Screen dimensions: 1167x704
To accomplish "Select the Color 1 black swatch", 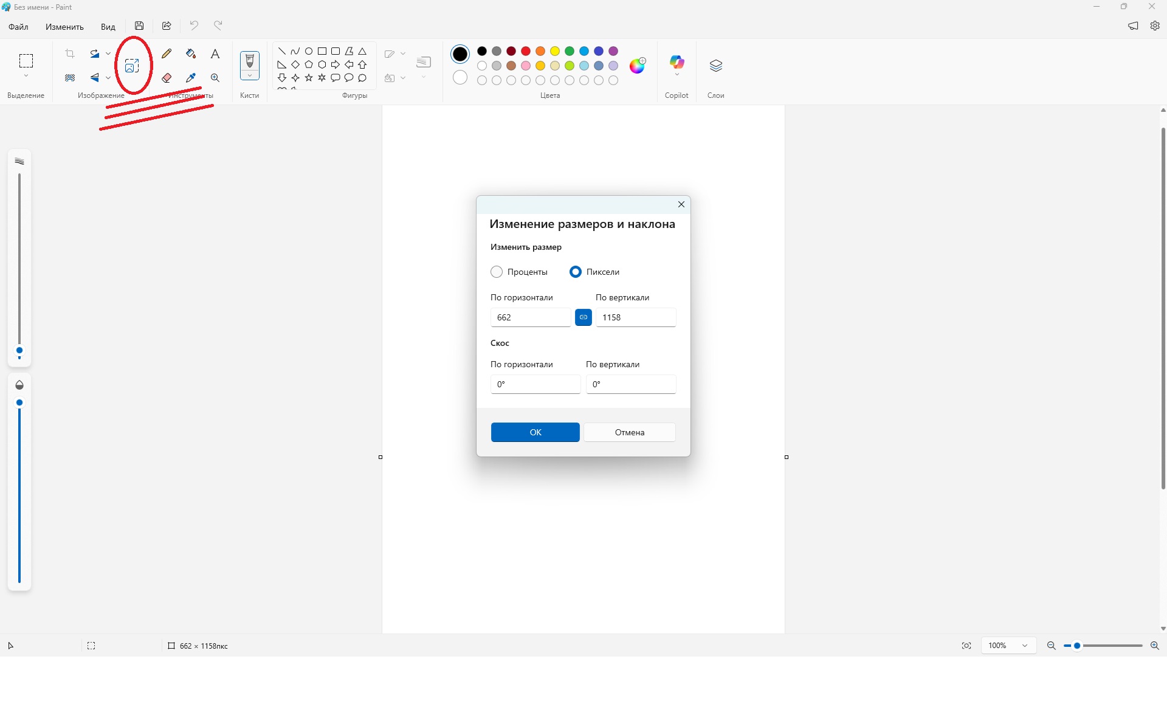I will [460, 54].
